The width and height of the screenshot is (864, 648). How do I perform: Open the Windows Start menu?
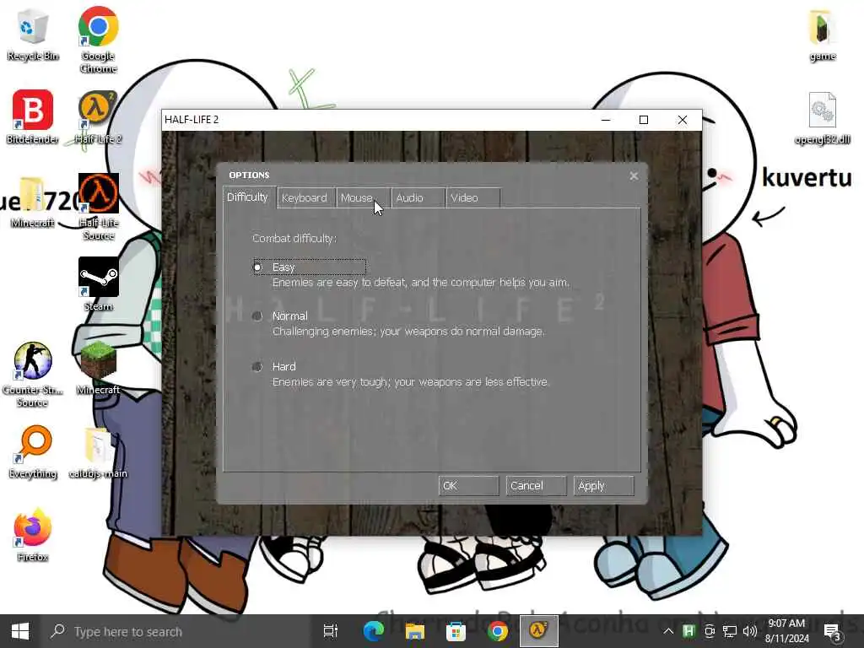pyautogui.click(x=20, y=631)
